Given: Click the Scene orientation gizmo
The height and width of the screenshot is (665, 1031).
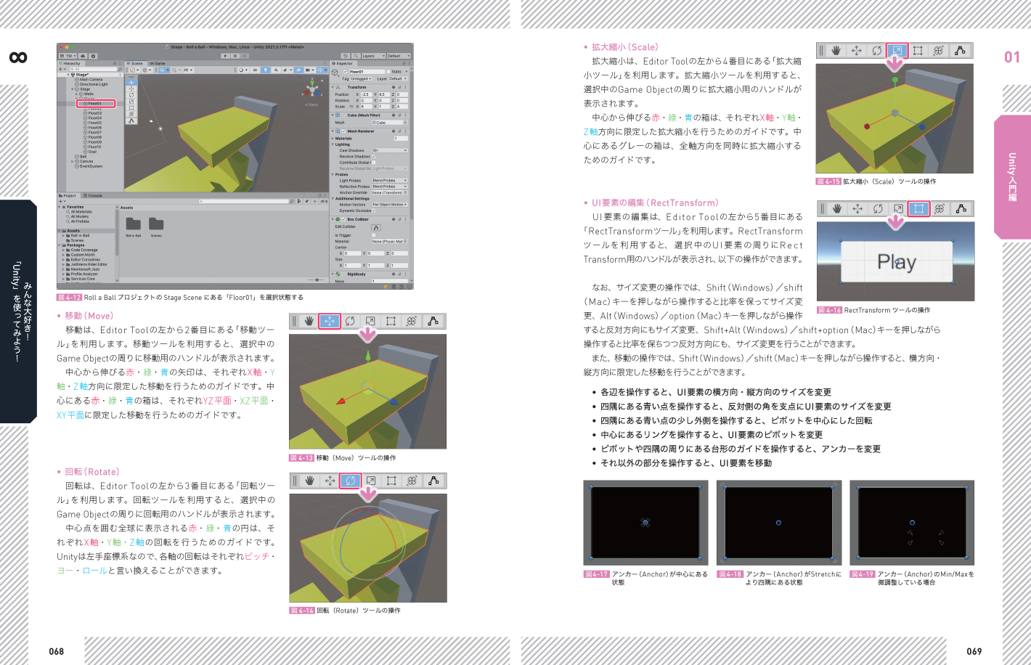Looking at the screenshot, I should tap(312, 90).
